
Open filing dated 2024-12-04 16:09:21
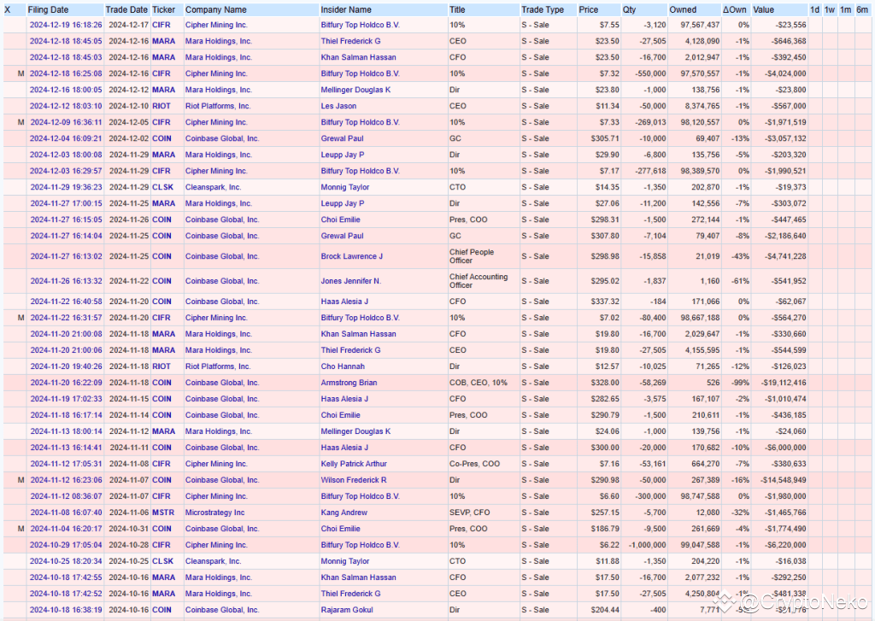pyautogui.click(x=66, y=138)
